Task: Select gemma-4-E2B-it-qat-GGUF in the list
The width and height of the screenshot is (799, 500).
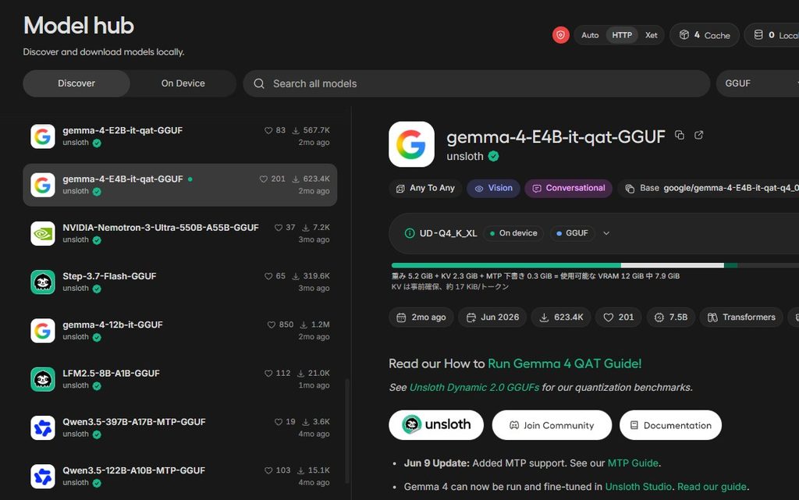Action: click(180, 137)
